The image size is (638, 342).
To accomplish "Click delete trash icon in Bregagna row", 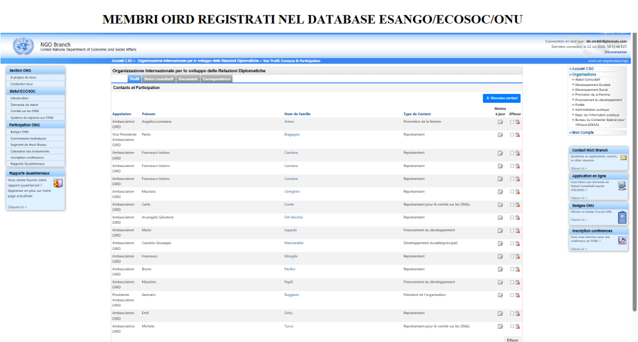I will tap(518, 135).
